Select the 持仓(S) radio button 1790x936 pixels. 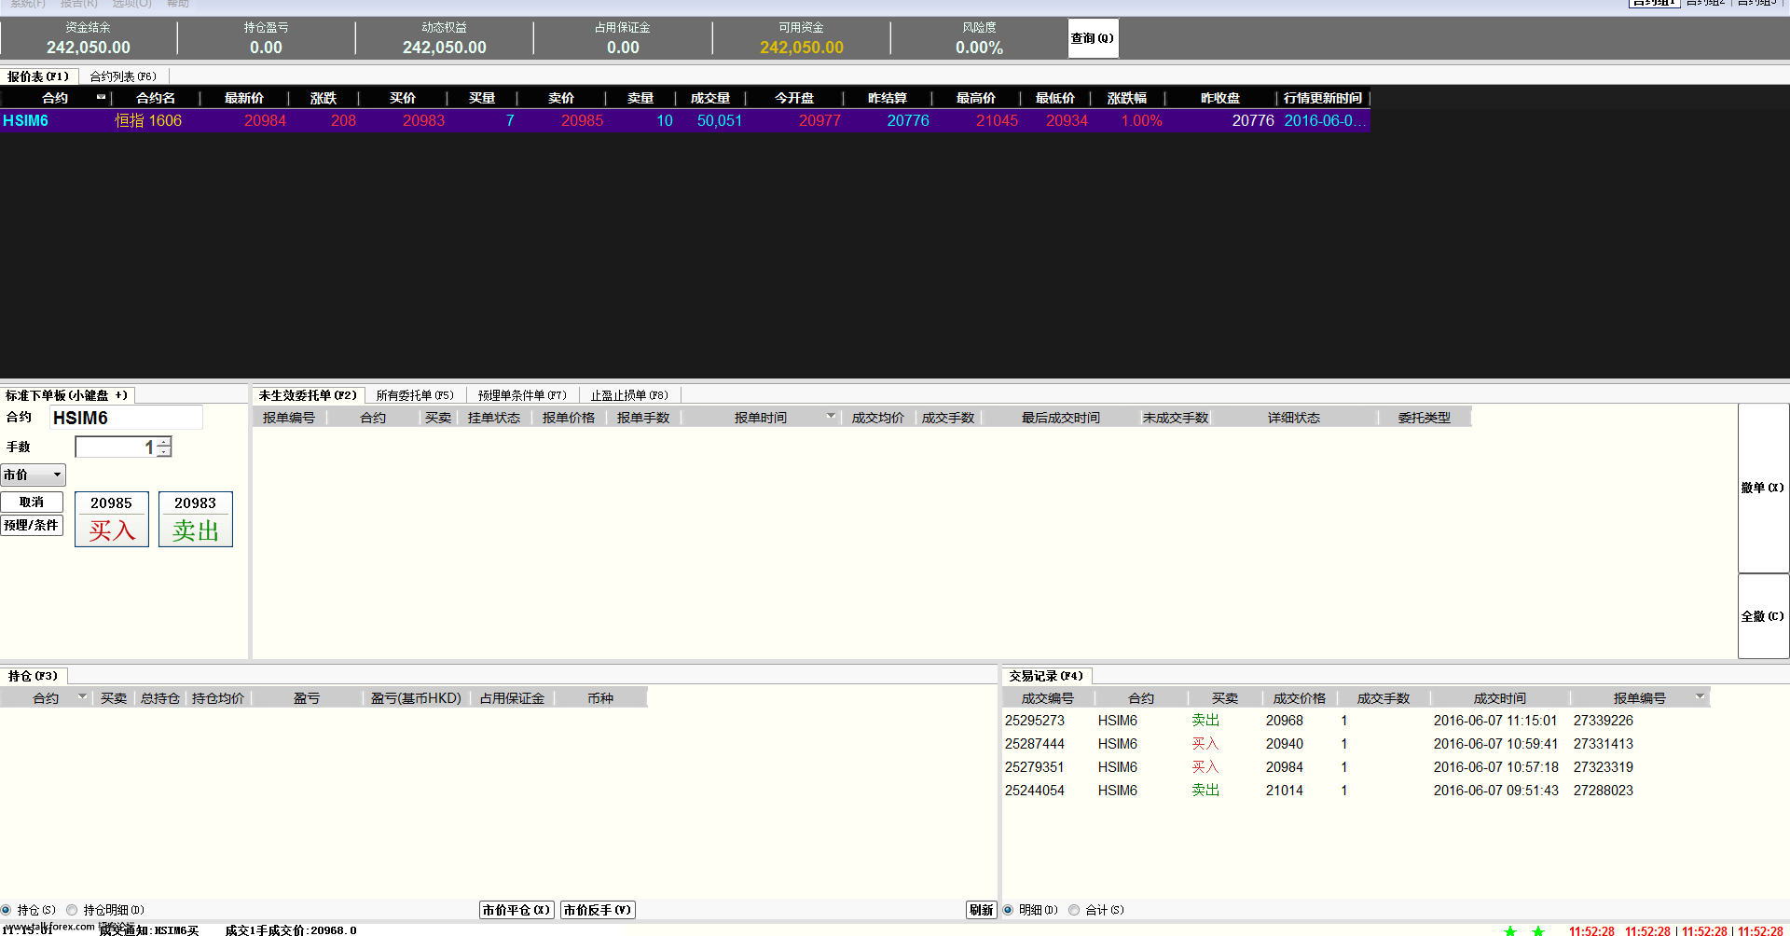[7, 910]
